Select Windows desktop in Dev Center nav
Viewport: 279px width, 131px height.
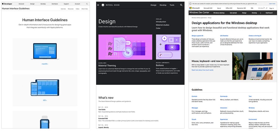pyautogui.click(x=219, y=13)
